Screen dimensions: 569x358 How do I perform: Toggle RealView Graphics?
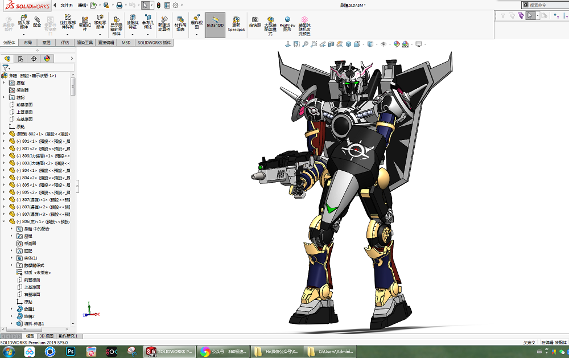pyautogui.click(x=287, y=24)
